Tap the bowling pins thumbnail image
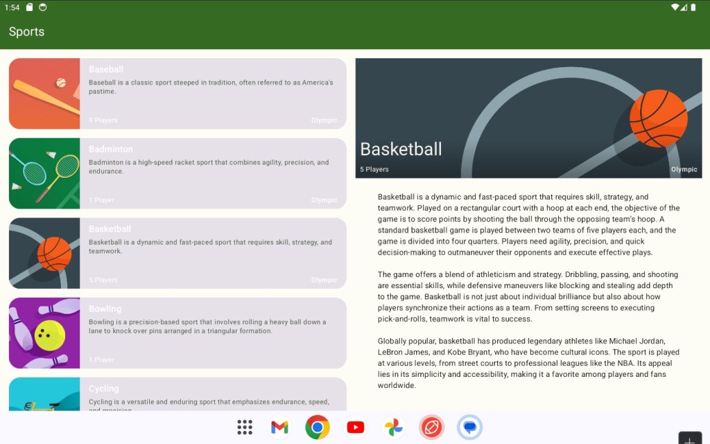This screenshot has height=444, width=710. [44, 333]
